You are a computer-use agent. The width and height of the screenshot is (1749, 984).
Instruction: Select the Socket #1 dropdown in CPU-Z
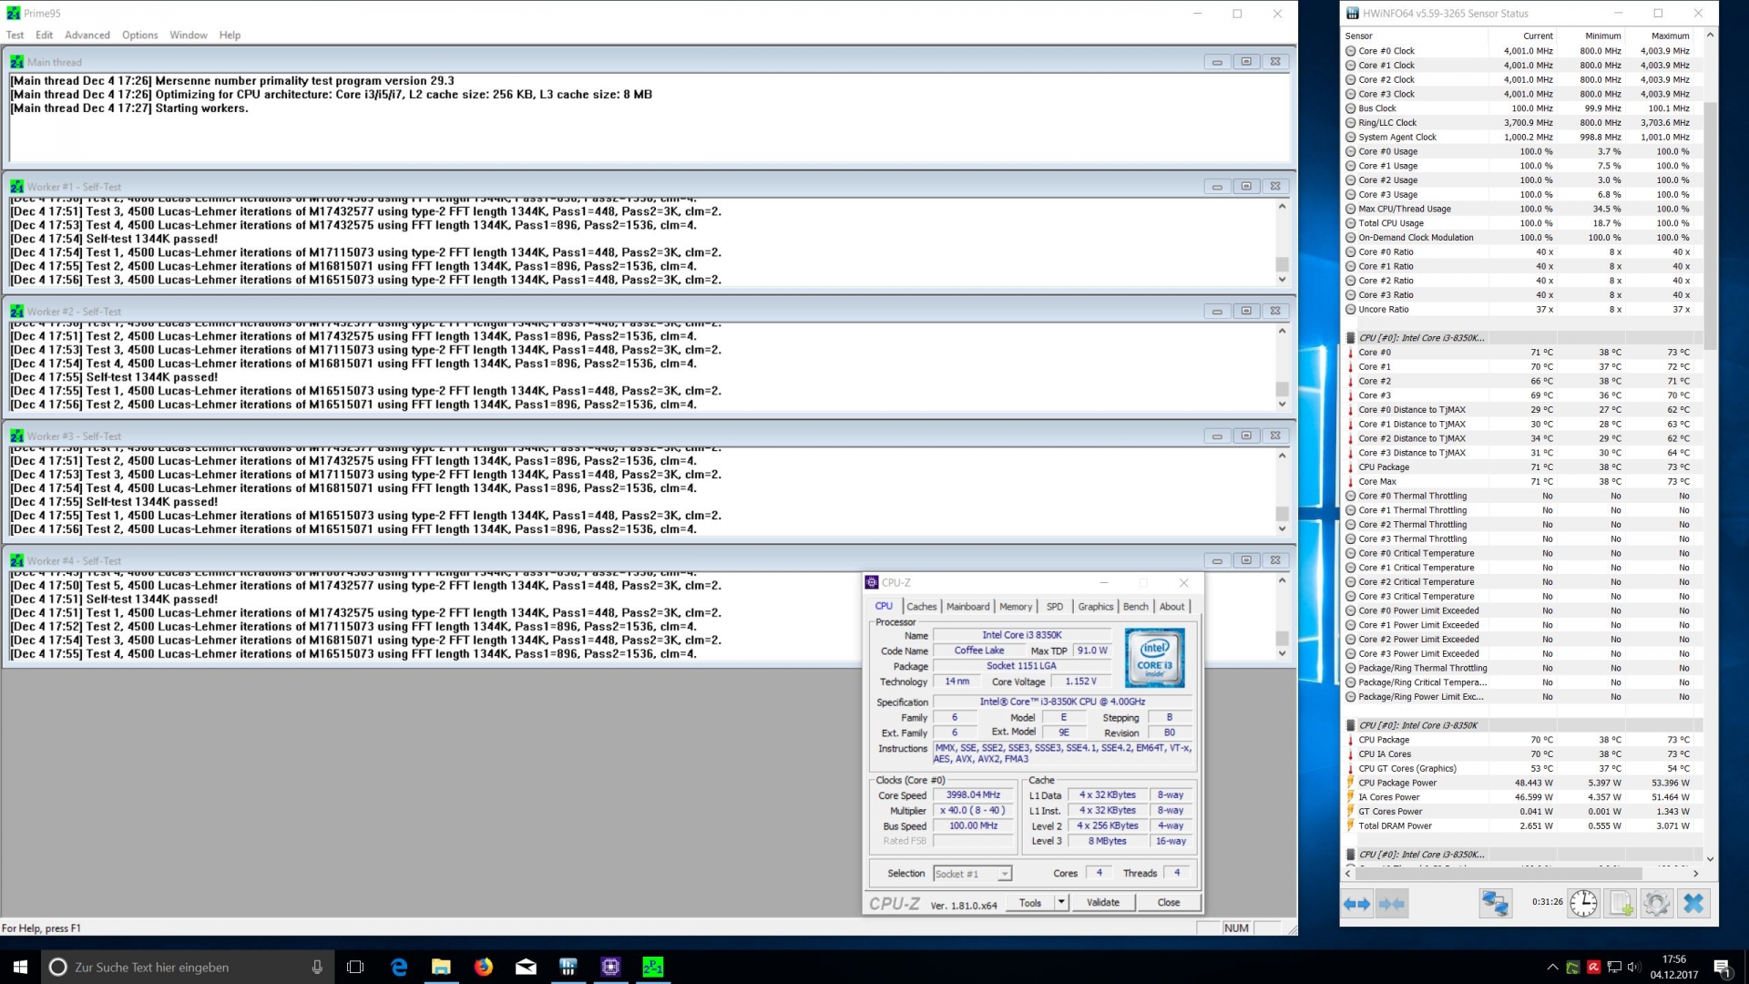pos(969,872)
